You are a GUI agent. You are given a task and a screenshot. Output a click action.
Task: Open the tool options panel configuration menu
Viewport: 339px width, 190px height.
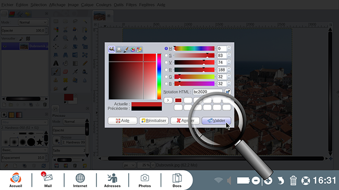(x=87, y=108)
